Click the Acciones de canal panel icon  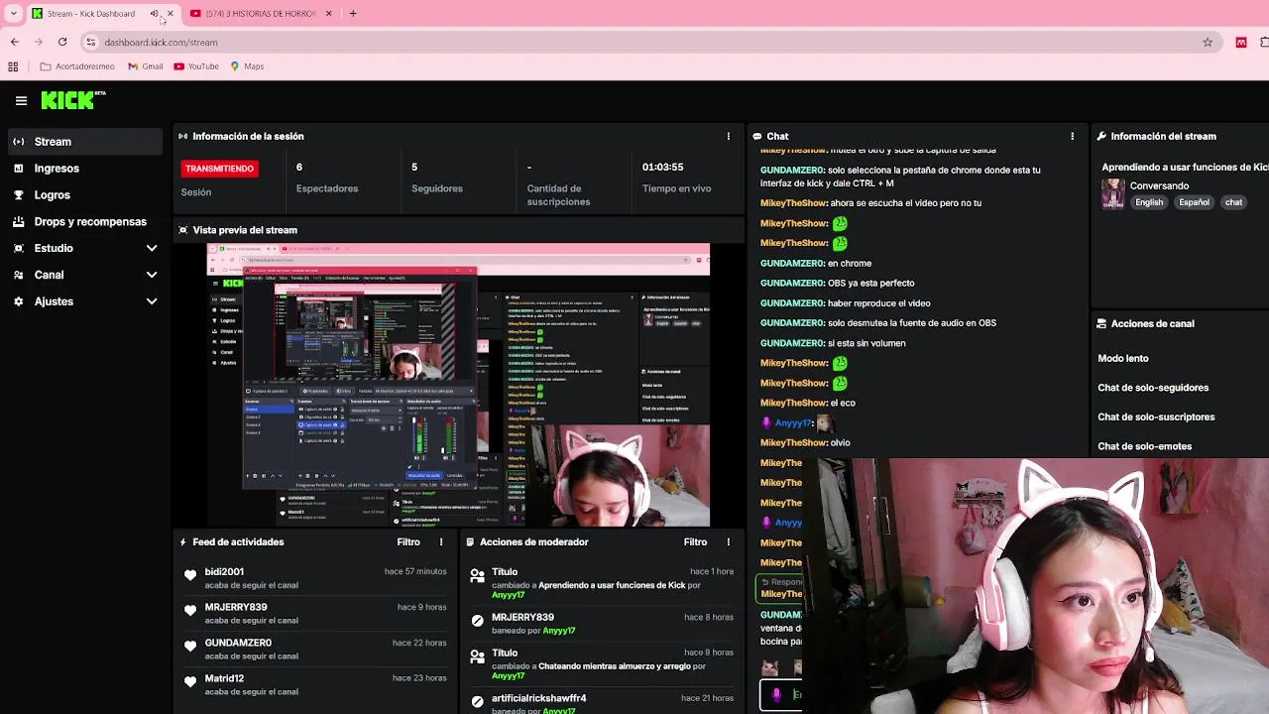click(x=1101, y=323)
